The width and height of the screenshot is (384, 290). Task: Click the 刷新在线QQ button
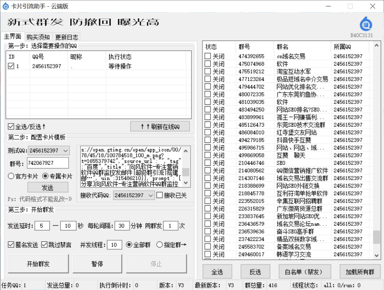[160, 126]
